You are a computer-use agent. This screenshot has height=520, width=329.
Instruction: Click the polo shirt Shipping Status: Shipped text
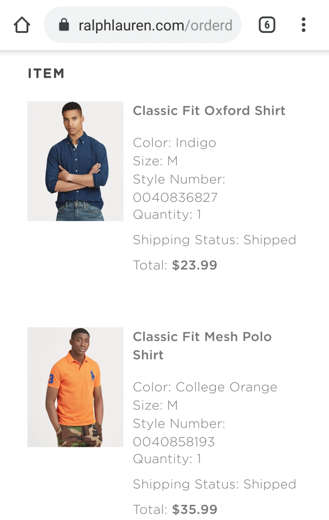tap(215, 484)
